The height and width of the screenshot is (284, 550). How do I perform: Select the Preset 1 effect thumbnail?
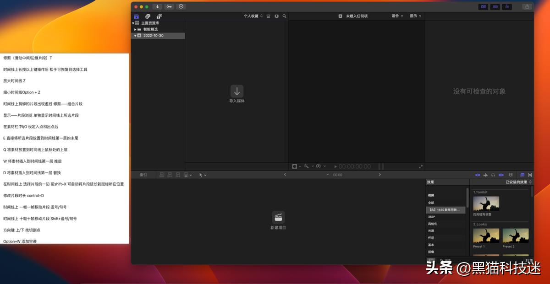click(486, 236)
